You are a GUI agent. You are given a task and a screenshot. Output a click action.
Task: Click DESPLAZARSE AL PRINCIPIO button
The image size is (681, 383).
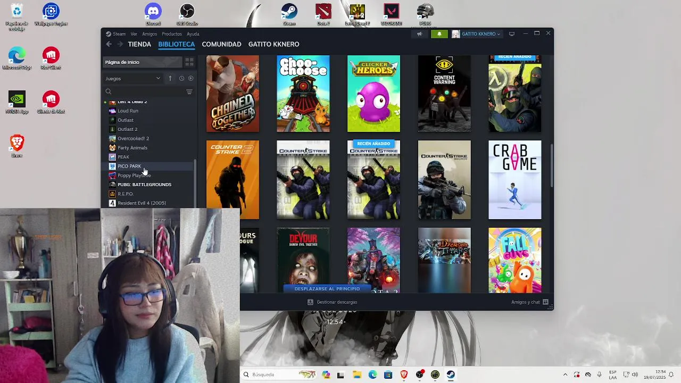tap(327, 289)
